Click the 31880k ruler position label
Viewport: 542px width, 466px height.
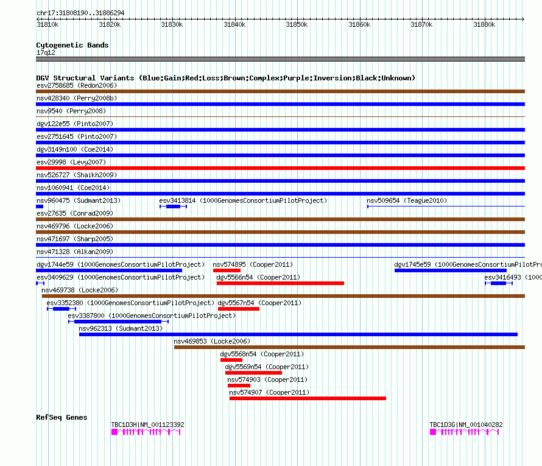click(x=484, y=24)
